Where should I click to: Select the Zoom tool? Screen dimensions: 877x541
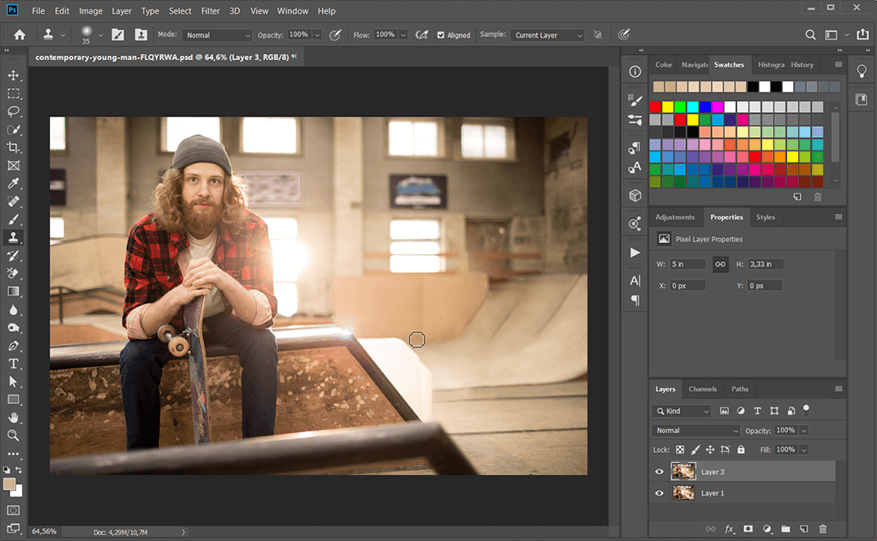(x=14, y=435)
